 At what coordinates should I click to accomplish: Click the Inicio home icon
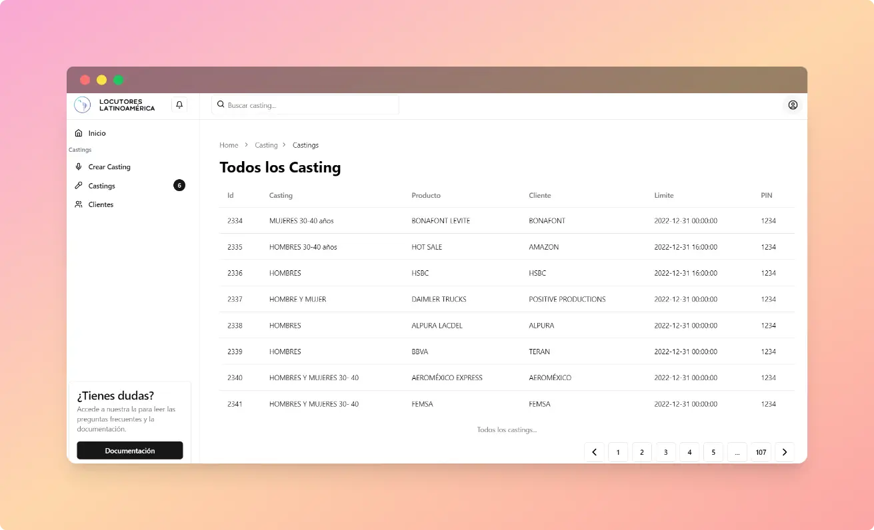(79, 133)
